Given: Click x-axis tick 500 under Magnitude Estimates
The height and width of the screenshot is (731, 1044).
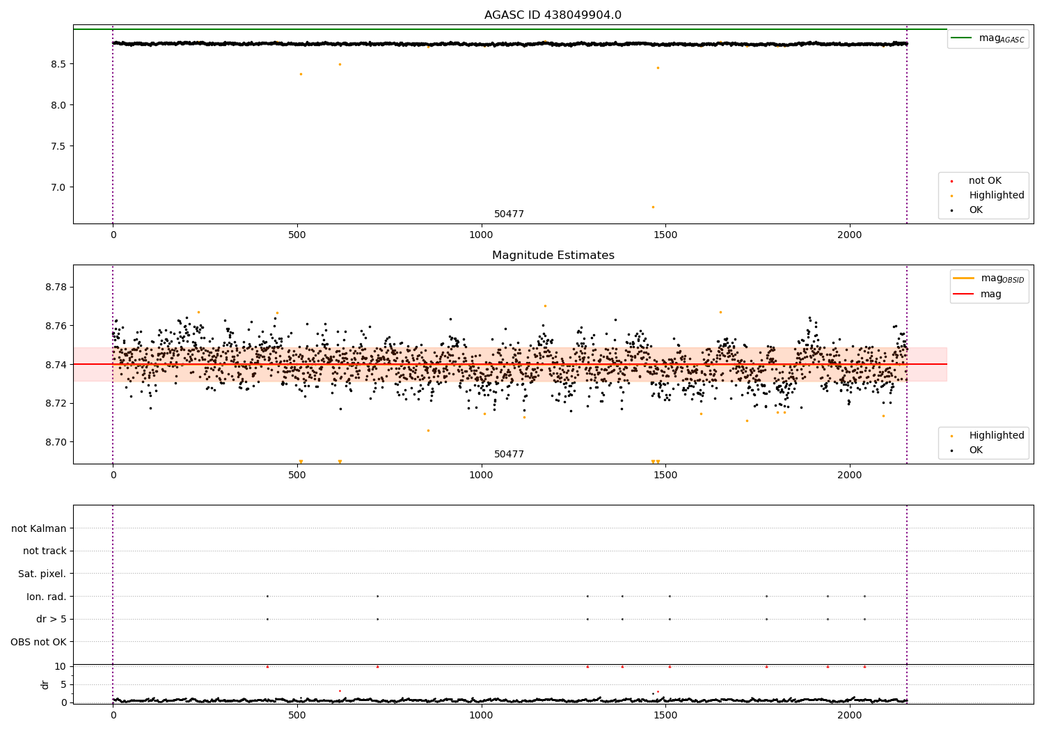Looking at the screenshot, I should (x=297, y=475).
